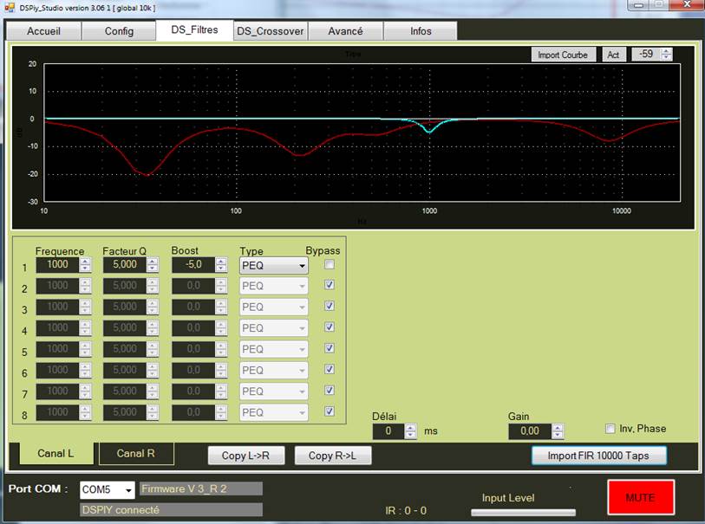The image size is (705, 524).
Task: Click filter 3 Facteur Q field
Action: [x=125, y=307]
